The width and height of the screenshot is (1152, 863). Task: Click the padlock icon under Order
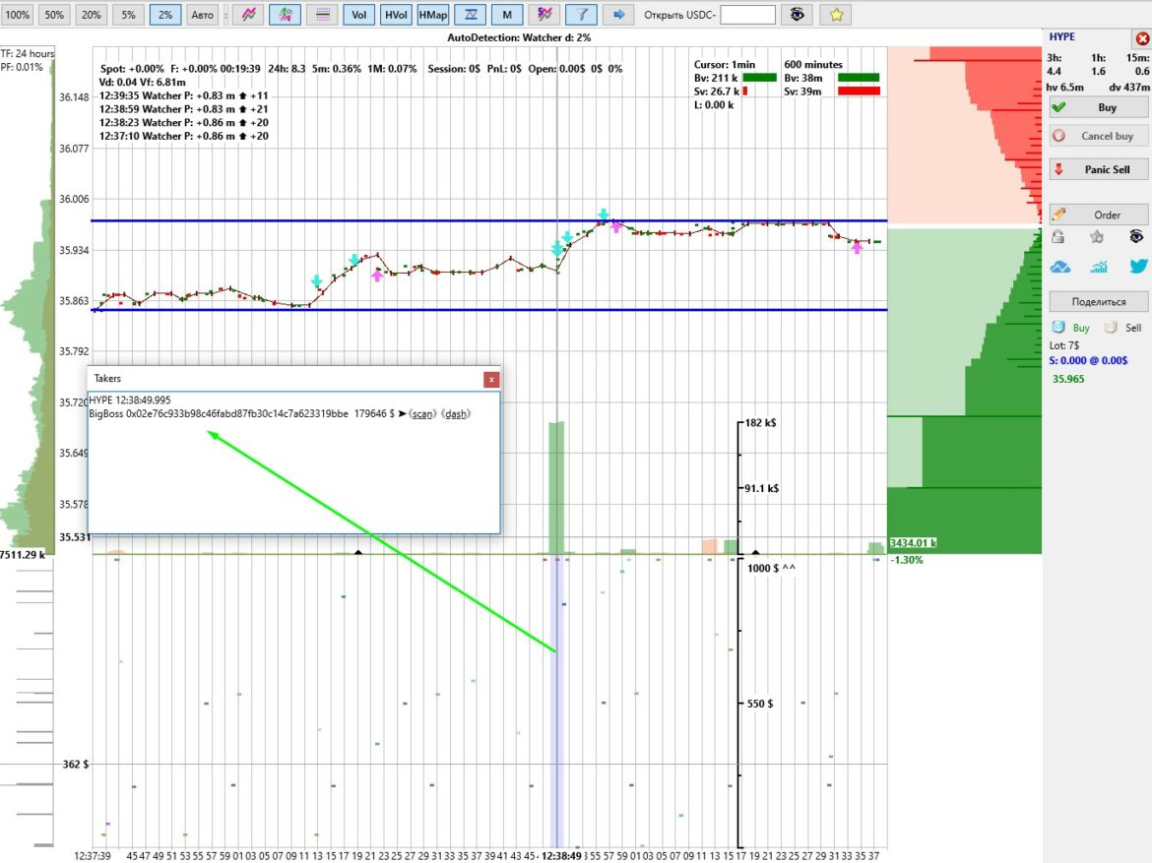pyautogui.click(x=1057, y=237)
